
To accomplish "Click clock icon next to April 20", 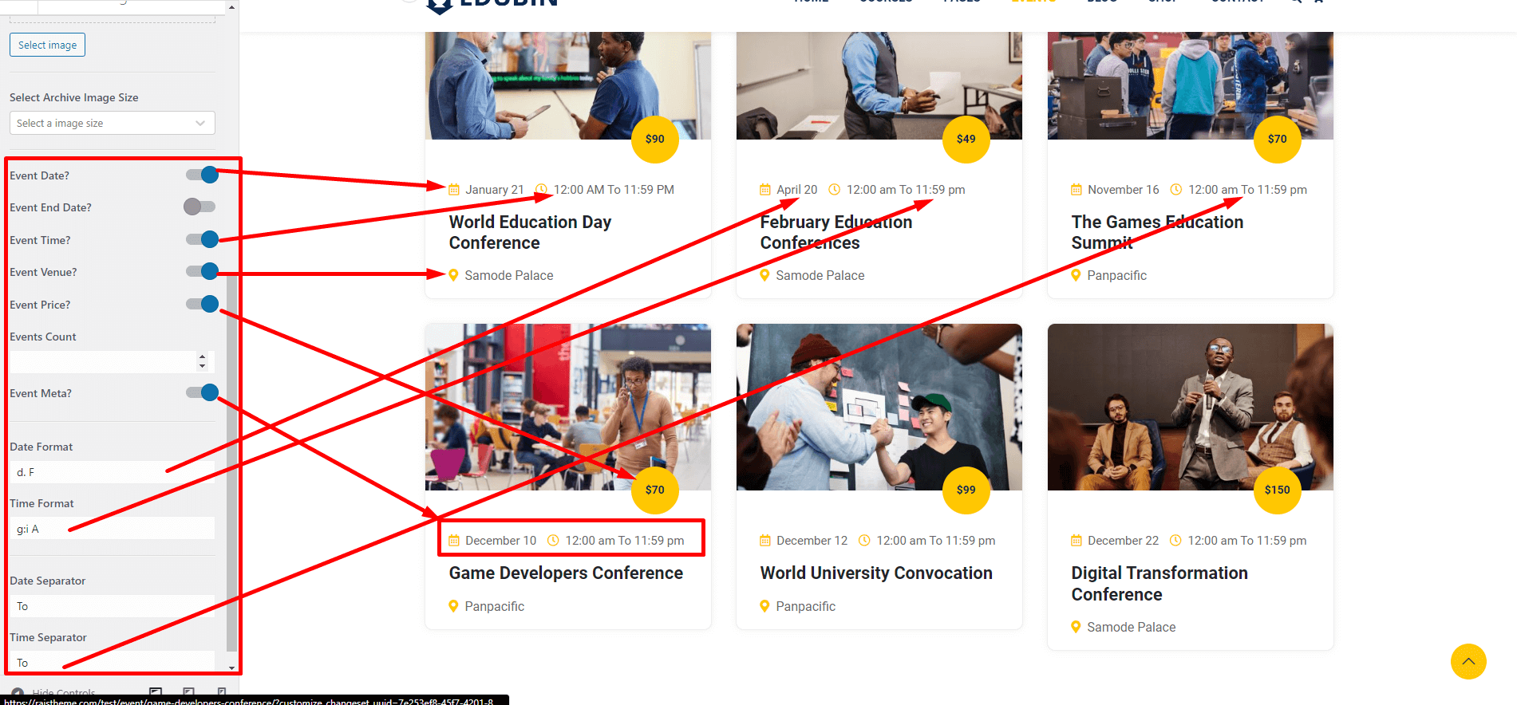I will (x=835, y=190).
